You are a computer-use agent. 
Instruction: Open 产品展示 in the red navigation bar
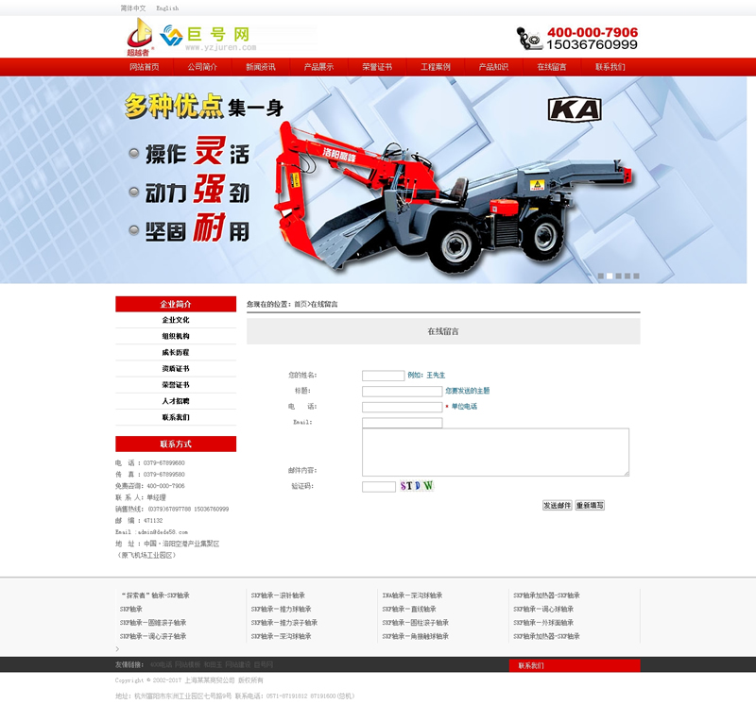pyautogui.click(x=318, y=67)
